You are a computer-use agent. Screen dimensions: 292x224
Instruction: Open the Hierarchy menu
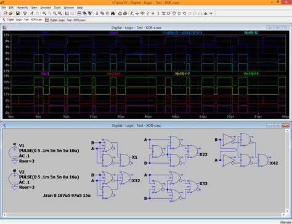click(x=22, y=7)
